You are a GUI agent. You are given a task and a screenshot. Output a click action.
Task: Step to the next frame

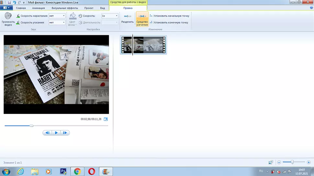(x=65, y=133)
